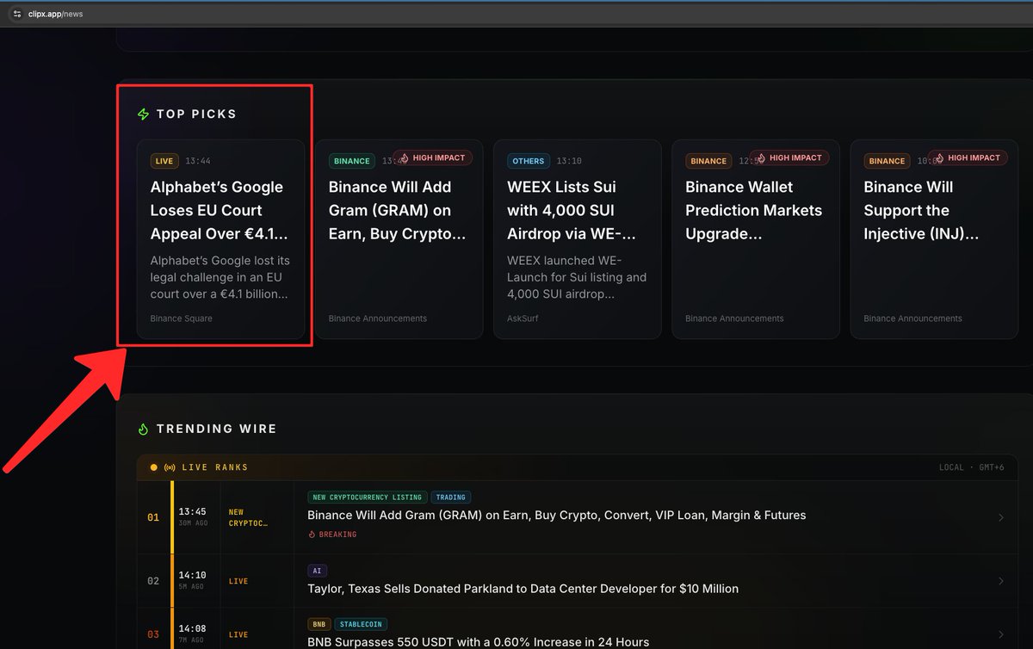Click the NEW CRYPTOCURRENCY LISTING tag
The height and width of the screenshot is (649, 1033).
pyautogui.click(x=367, y=498)
